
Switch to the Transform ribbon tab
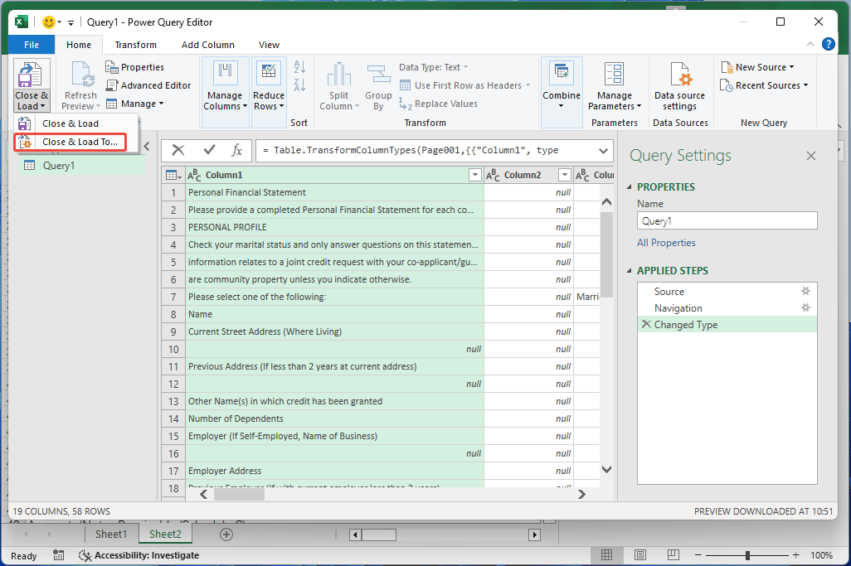click(x=135, y=44)
